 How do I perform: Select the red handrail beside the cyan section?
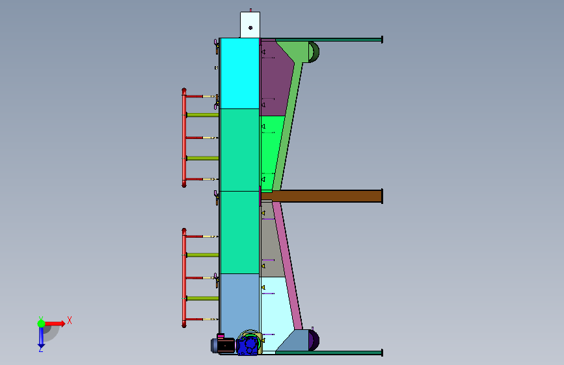(x=184, y=138)
